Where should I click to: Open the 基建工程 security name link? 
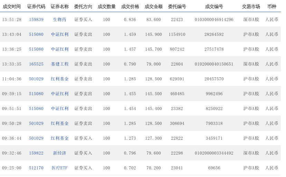[60, 64]
